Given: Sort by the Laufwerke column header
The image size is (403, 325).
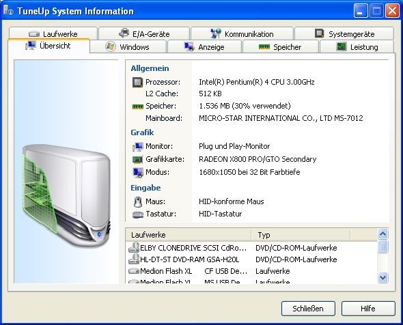Looking at the screenshot, I should [188, 235].
